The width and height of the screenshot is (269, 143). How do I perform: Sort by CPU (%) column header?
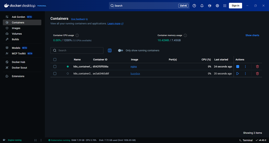206,60
